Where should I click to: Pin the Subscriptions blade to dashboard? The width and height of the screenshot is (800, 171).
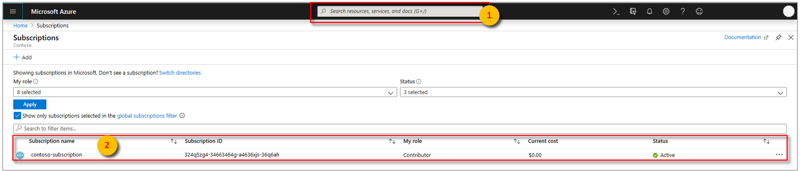tap(778, 37)
